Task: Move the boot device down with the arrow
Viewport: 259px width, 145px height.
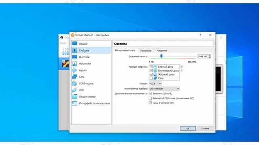Action: click(182, 70)
